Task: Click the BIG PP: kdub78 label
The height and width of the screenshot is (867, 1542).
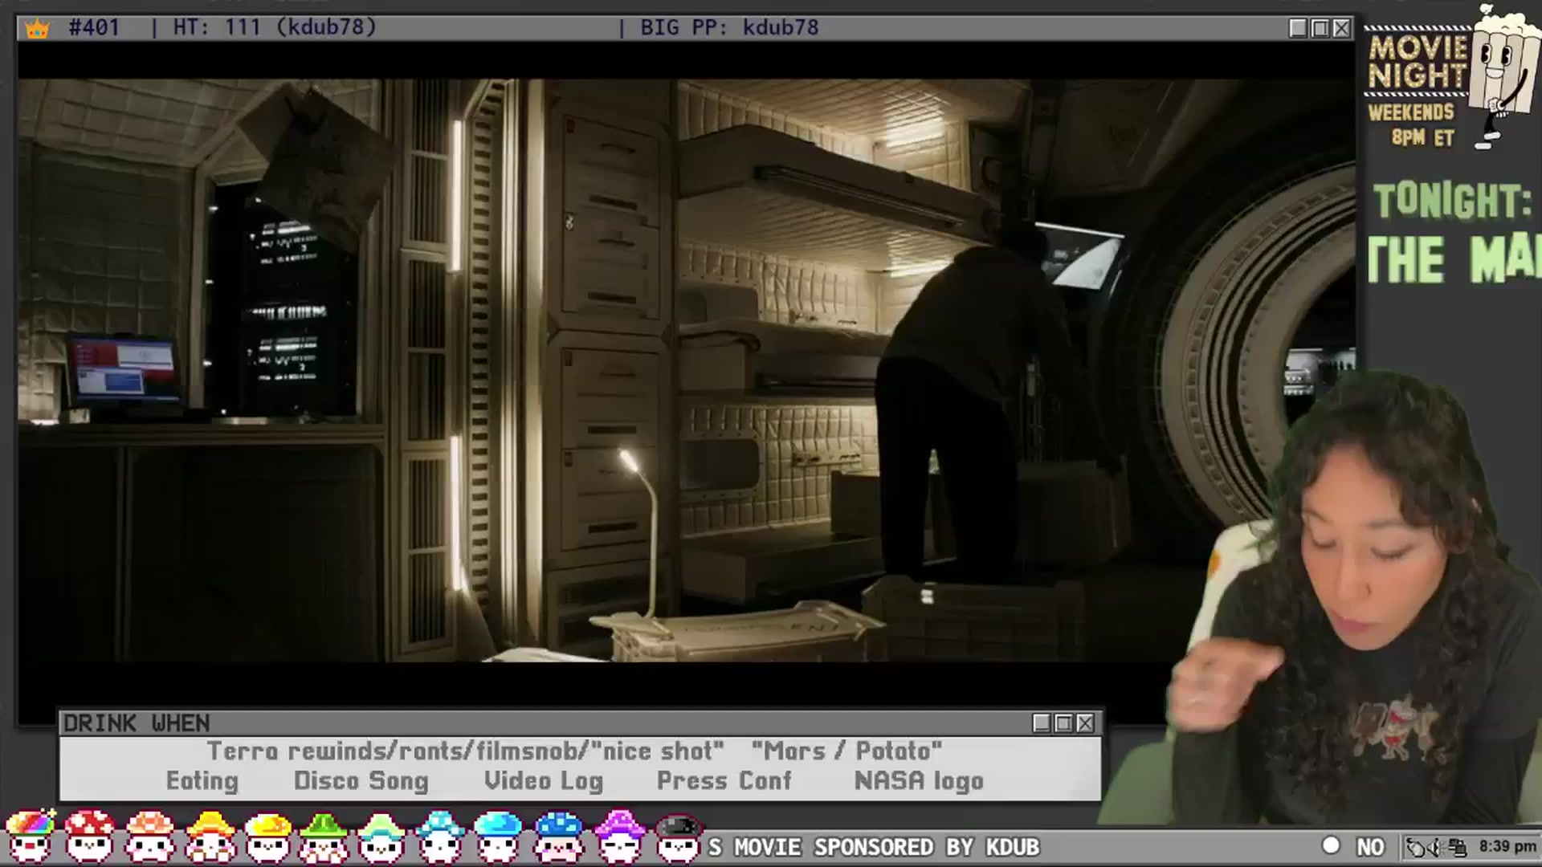Action: 729,27
